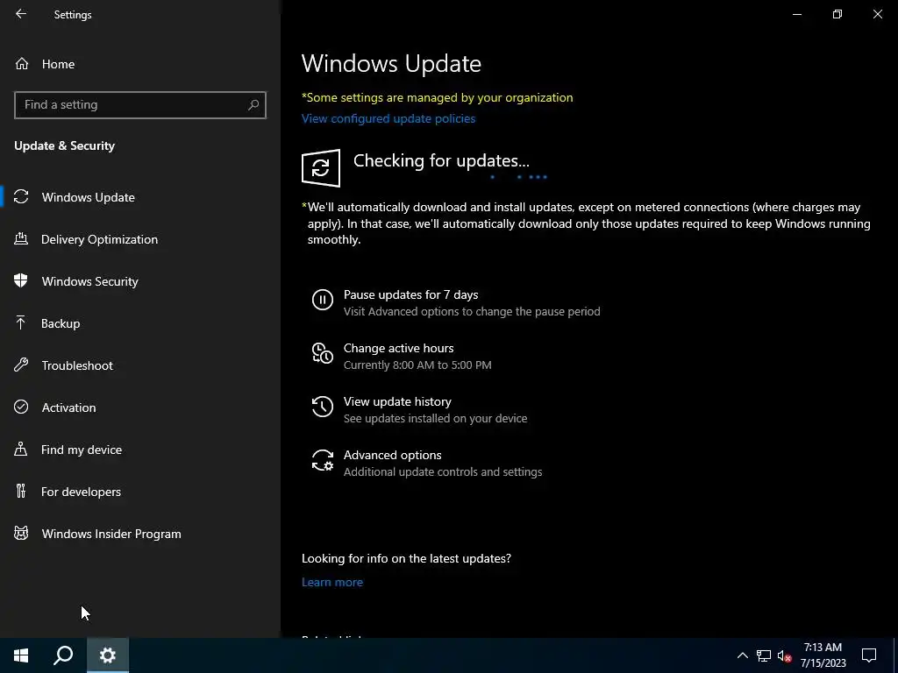Image resolution: width=898 pixels, height=673 pixels.
Task: Click the 'Checking for updates...' status text
Action: [x=441, y=161]
